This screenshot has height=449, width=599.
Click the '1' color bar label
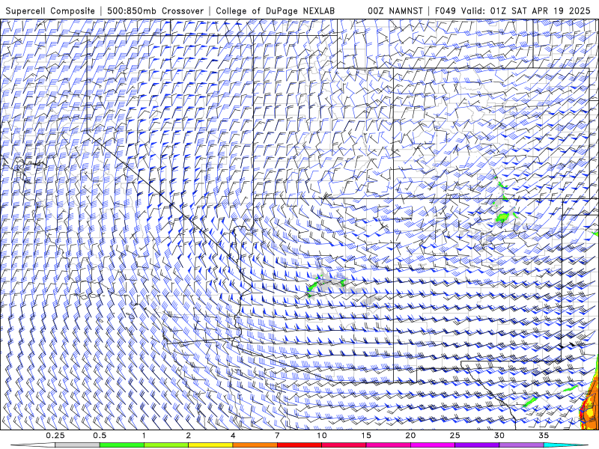pos(144,436)
